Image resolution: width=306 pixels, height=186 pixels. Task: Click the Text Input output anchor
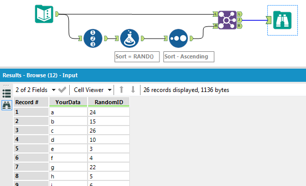57,14
